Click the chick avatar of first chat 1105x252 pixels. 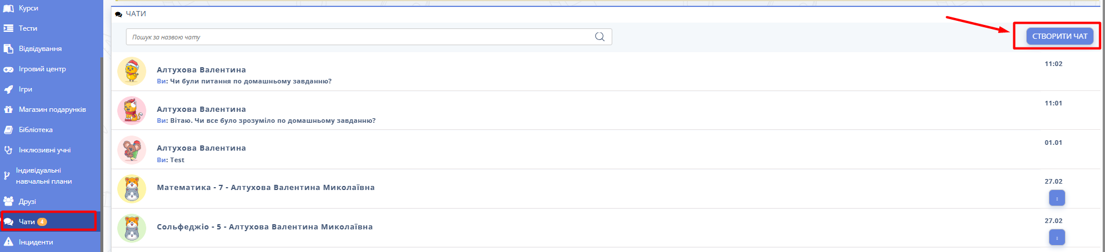point(132,71)
